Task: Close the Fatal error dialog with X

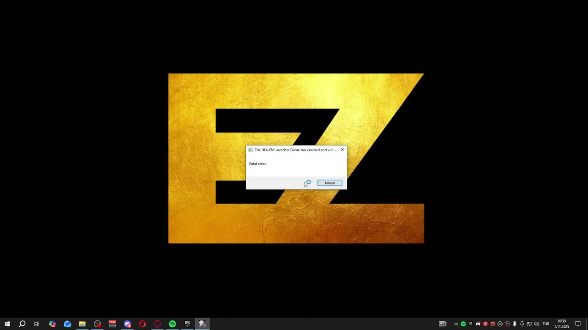Action: [342, 150]
